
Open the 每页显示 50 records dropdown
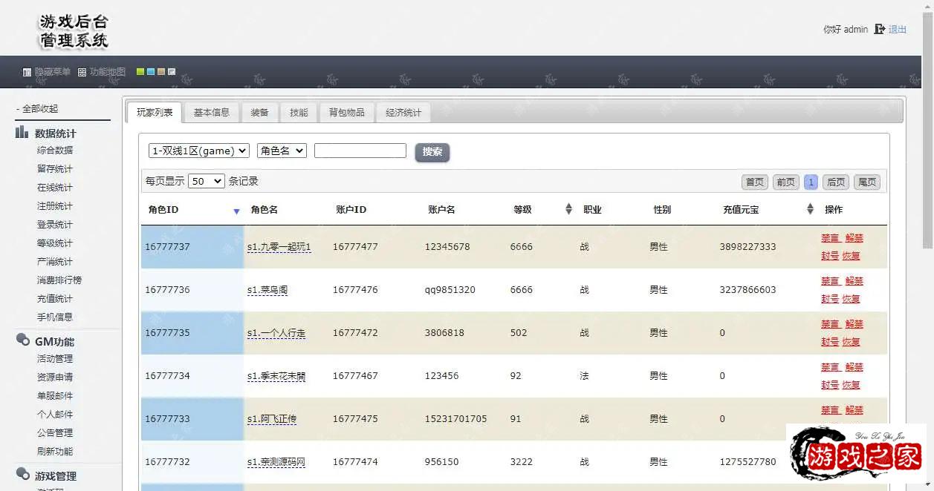[x=207, y=181]
